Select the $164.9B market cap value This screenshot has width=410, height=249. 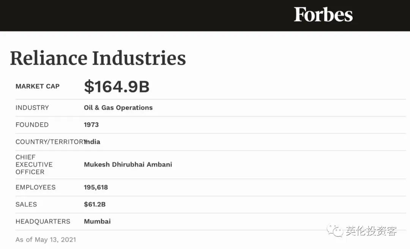[117, 86]
